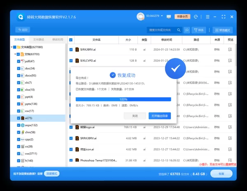247x191 pixels.
Task: Click the $RRKJBRV.ai file name
Action: pos(89,138)
